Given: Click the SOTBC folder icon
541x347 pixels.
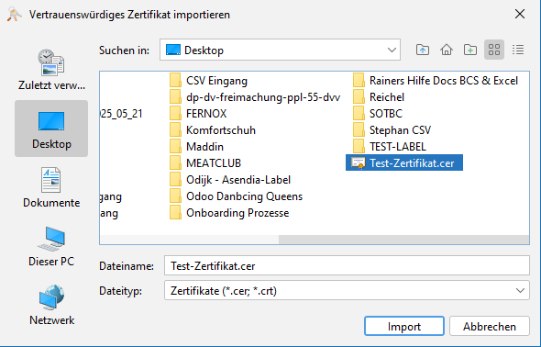Looking at the screenshot, I should (359, 114).
